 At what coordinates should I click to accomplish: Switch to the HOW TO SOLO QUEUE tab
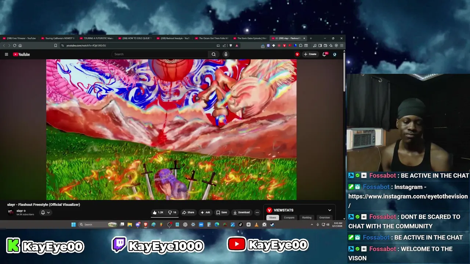[135, 38]
